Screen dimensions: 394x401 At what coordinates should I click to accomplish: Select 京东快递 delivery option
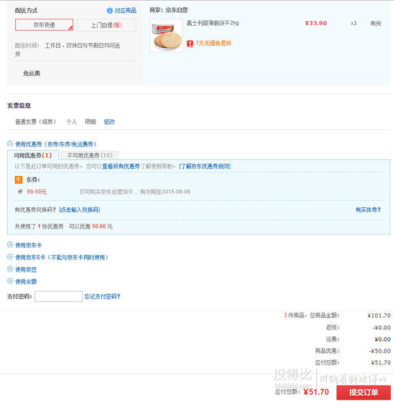point(45,25)
